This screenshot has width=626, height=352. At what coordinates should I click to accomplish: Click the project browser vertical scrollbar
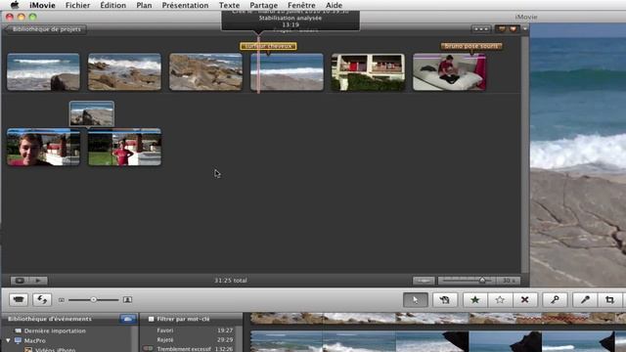pyautogui.click(x=525, y=154)
